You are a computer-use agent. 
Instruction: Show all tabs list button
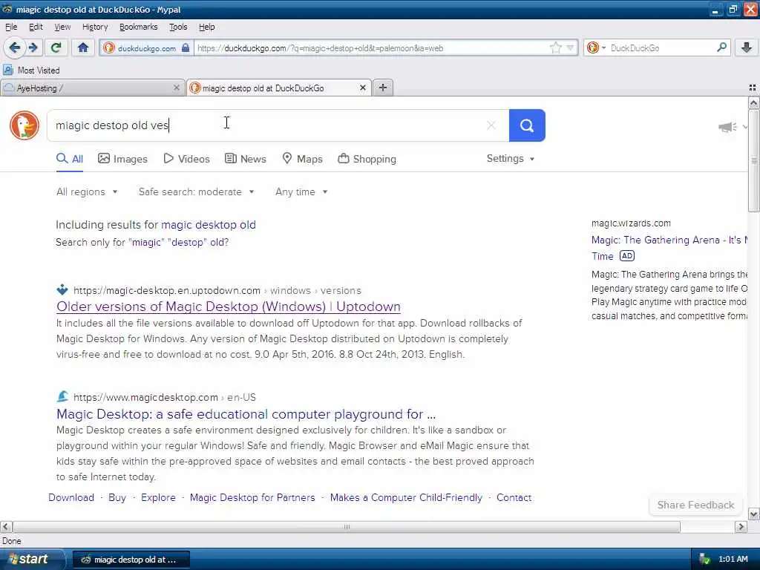pyautogui.click(x=753, y=88)
